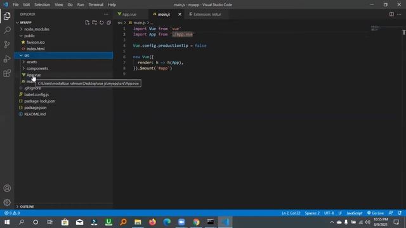Viewport: 406px width, 228px height.
Task: Change Spaces: 2 indentation setting
Action: (312, 213)
